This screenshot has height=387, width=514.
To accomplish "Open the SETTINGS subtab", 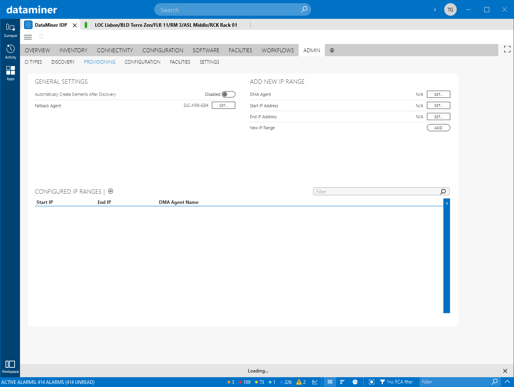I will click(210, 62).
